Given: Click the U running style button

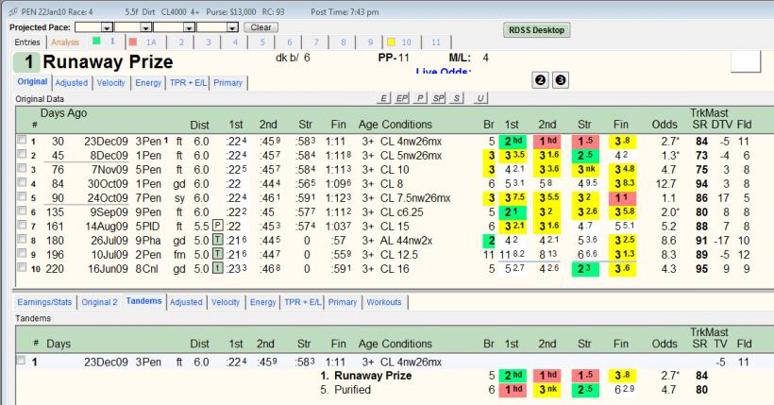Looking at the screenshot, I should tap(480, 98).
